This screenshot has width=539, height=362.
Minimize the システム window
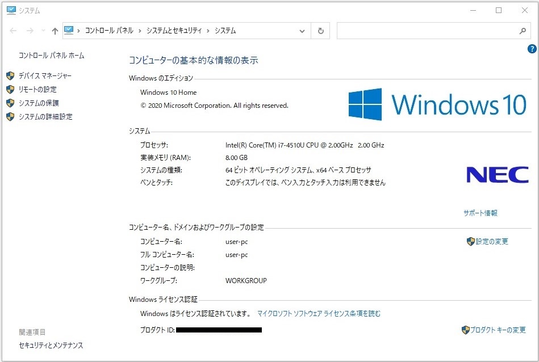[x=473, y=10]
